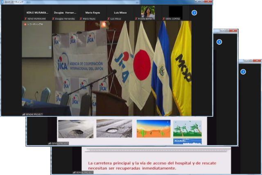Click muted microphone icon beside Mario Reyes
This screenshot has width=262, height=175.
(x=81, y=19)
